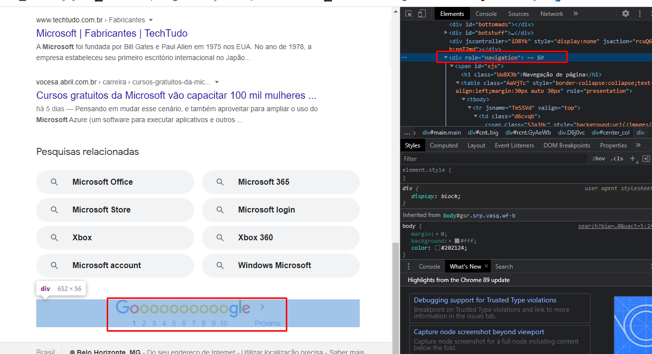Expand the background shorthand property triangle
Screen dimensions: 652x354
click(451, 241)
